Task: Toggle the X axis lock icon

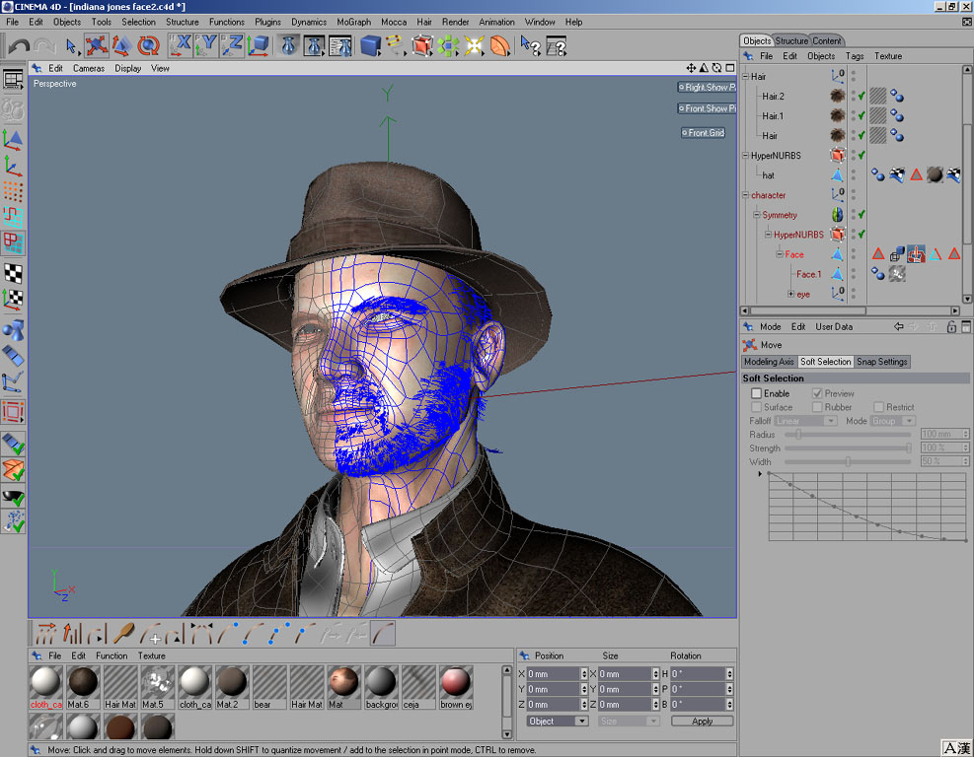Action: point(180,46)
